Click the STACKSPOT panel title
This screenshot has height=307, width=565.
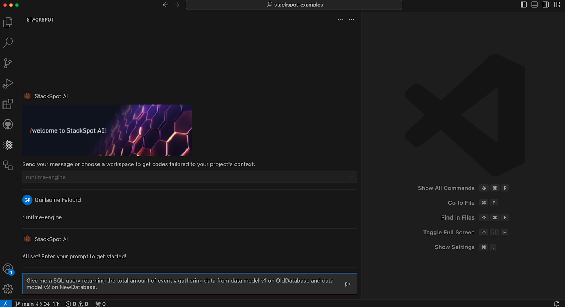click(40, 20)
